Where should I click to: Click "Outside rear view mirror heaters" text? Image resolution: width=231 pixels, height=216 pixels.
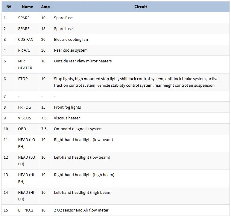(x=83, y=61)
